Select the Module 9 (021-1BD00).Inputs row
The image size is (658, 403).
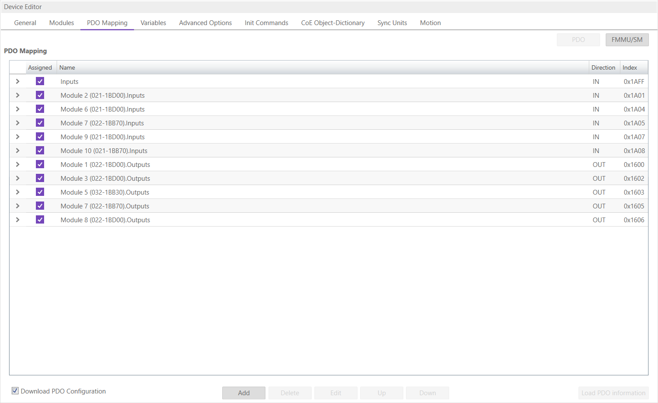tap(102, 137)
